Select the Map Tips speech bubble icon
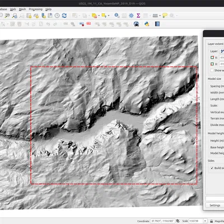This screenshot has width=224, height=224. [165, 16]
